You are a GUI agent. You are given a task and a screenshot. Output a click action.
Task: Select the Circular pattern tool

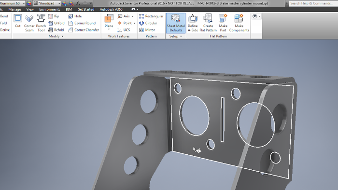click(148, 23)
